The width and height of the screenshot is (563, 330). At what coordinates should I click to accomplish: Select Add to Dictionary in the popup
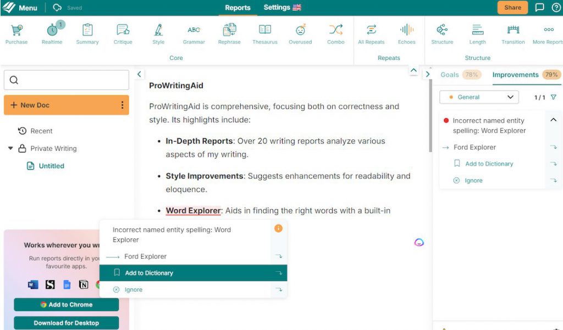pos(193,273)
